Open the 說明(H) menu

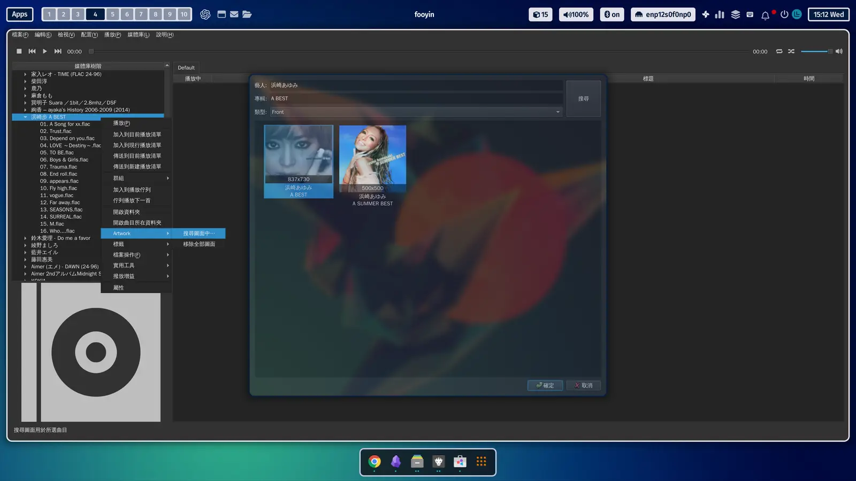pos(165,35)
